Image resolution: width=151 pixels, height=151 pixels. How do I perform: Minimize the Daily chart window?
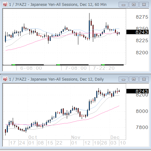coord(123,79)
